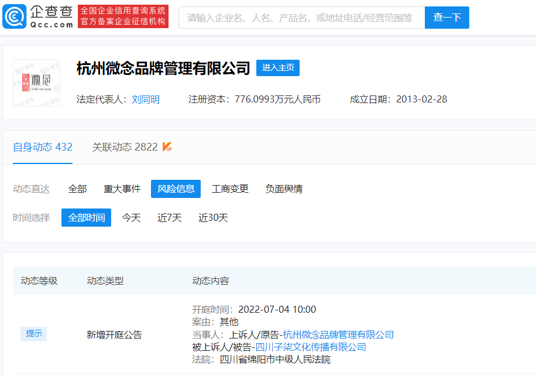Choose the 近30天 time range
This screenshot has width=536, height=376.
click(214, 218)
